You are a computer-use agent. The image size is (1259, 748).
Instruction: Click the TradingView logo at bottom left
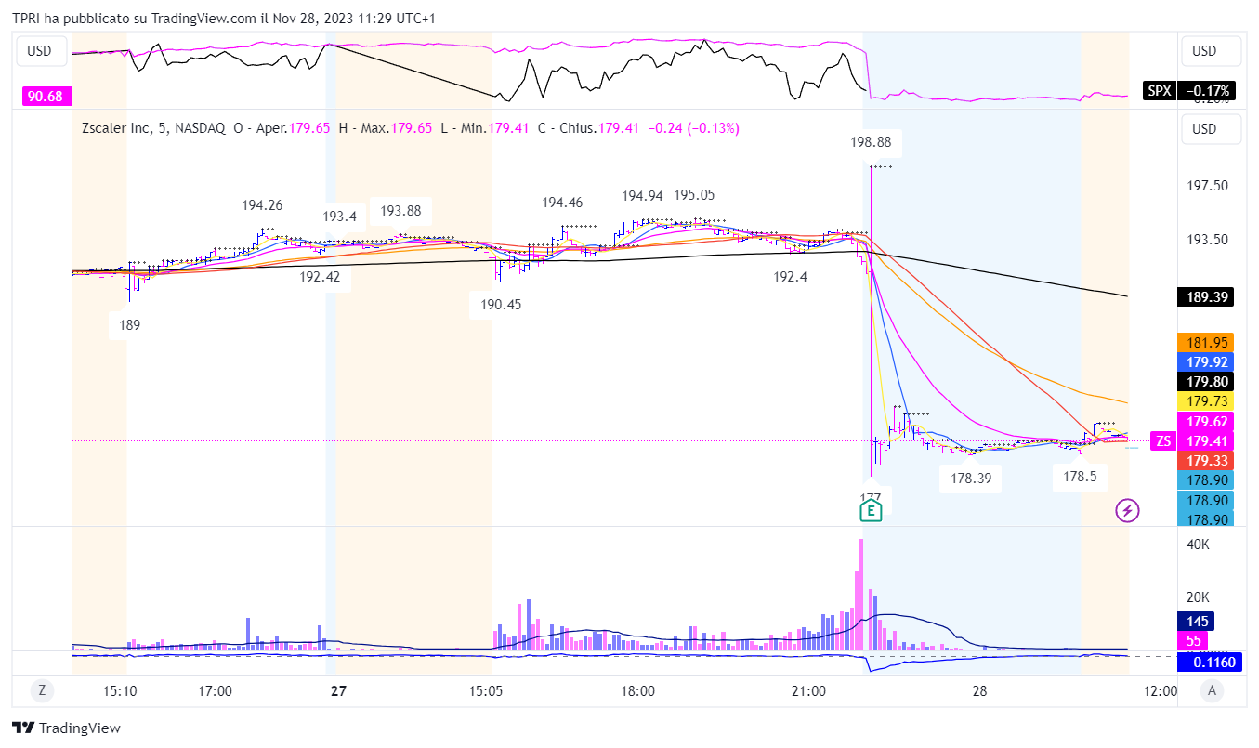tap(66, 728)
